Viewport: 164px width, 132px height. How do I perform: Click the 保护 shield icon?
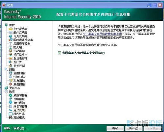point(6,25)
